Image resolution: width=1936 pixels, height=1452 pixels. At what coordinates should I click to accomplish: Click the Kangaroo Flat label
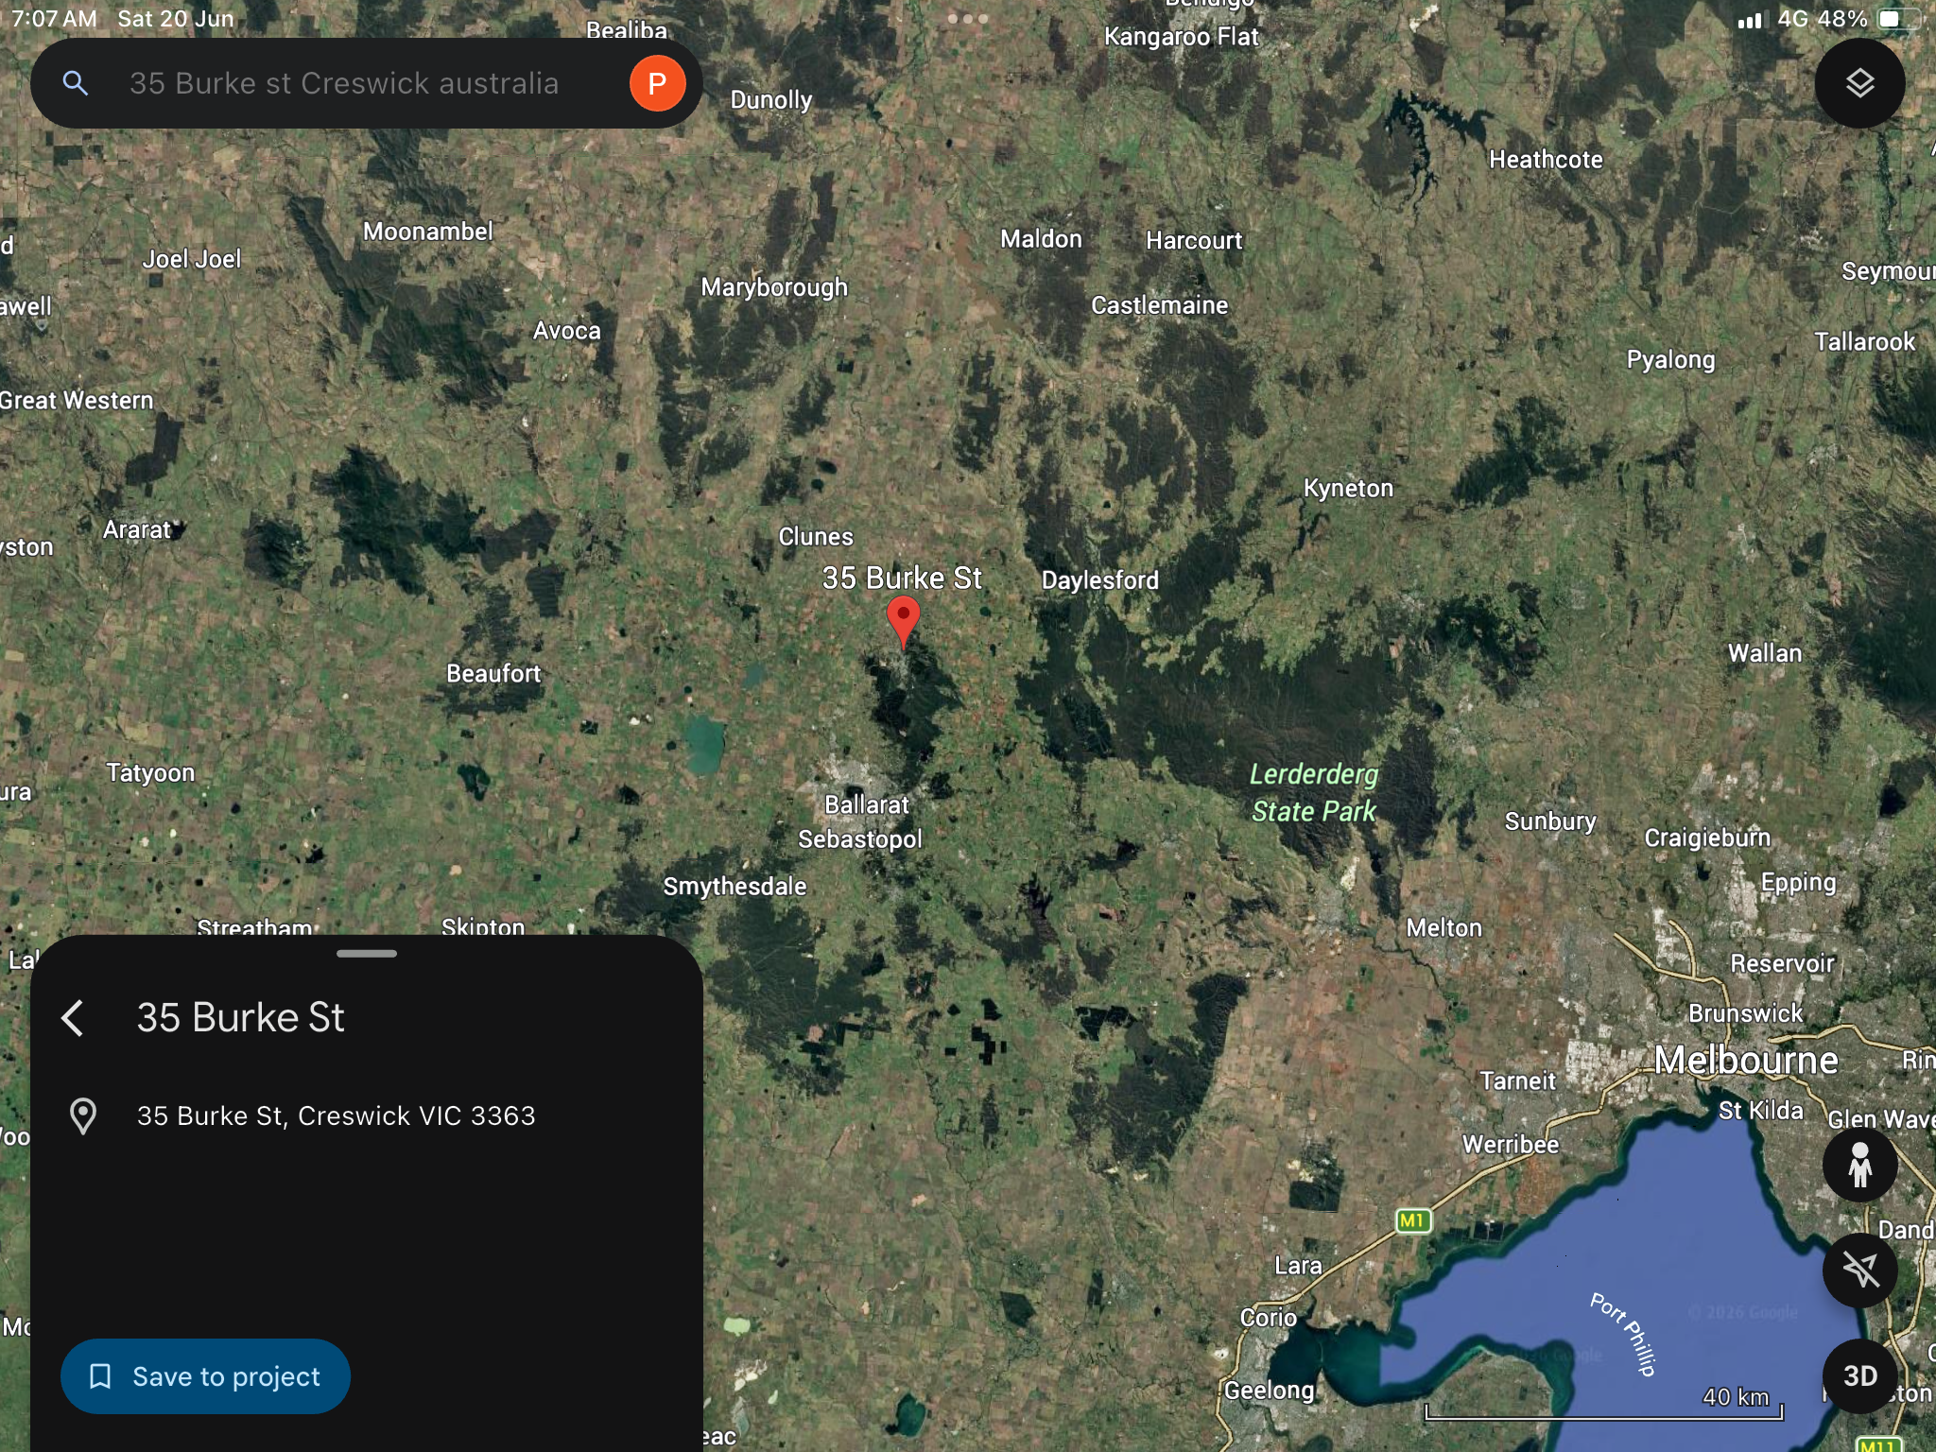pyautogui.click(x=1182, y=37)
